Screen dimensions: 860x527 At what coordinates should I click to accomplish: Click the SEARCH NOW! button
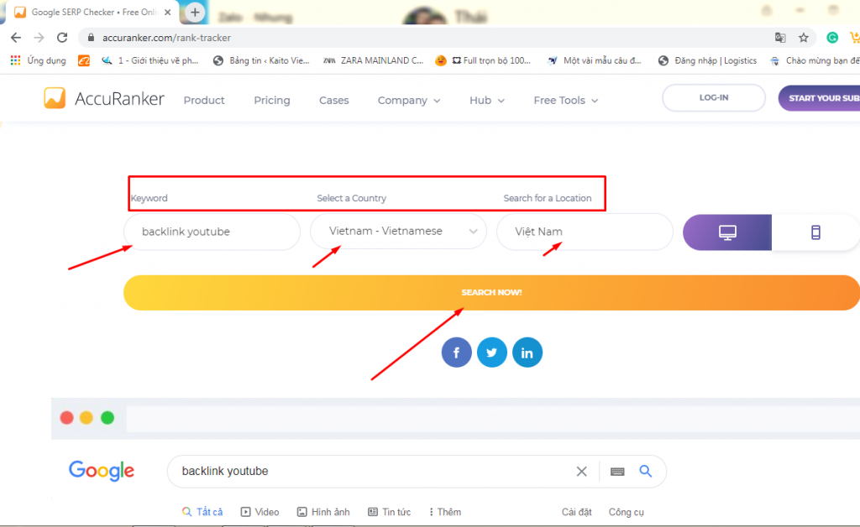pos(491,293)
